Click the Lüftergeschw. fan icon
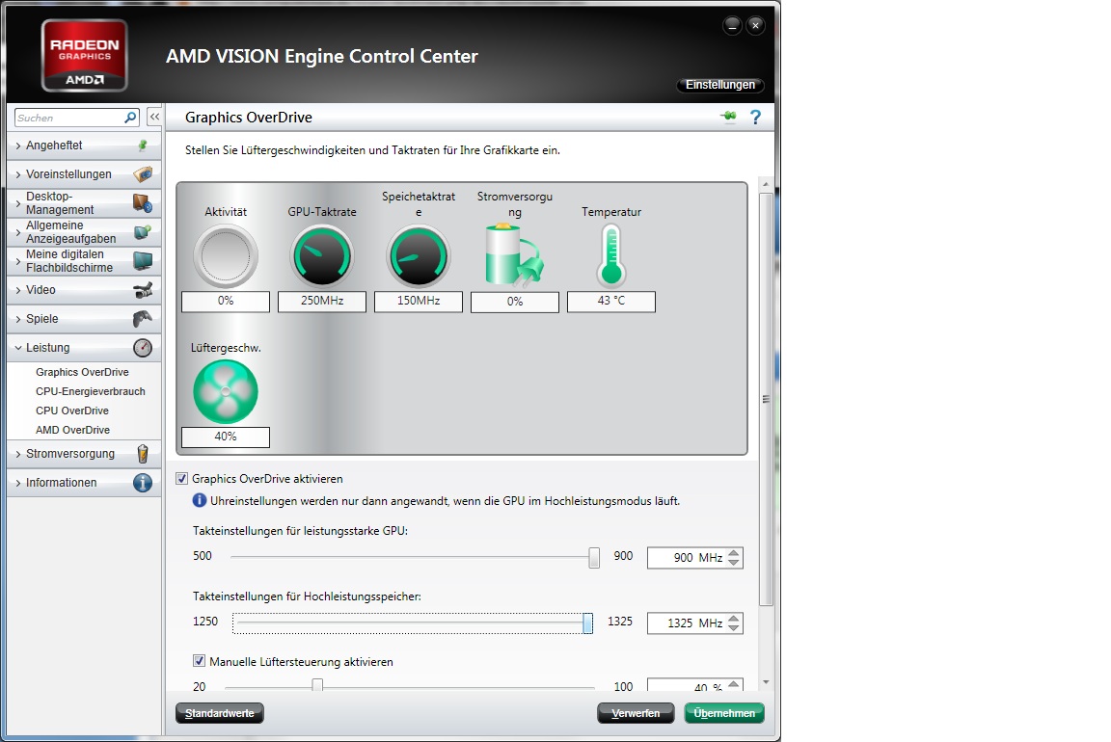1111x742 pixels. coord(226,391)
